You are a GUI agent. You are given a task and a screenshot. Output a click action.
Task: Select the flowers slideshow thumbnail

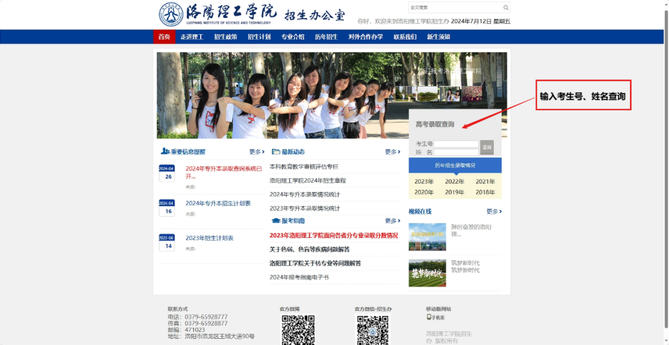point(472,94)
